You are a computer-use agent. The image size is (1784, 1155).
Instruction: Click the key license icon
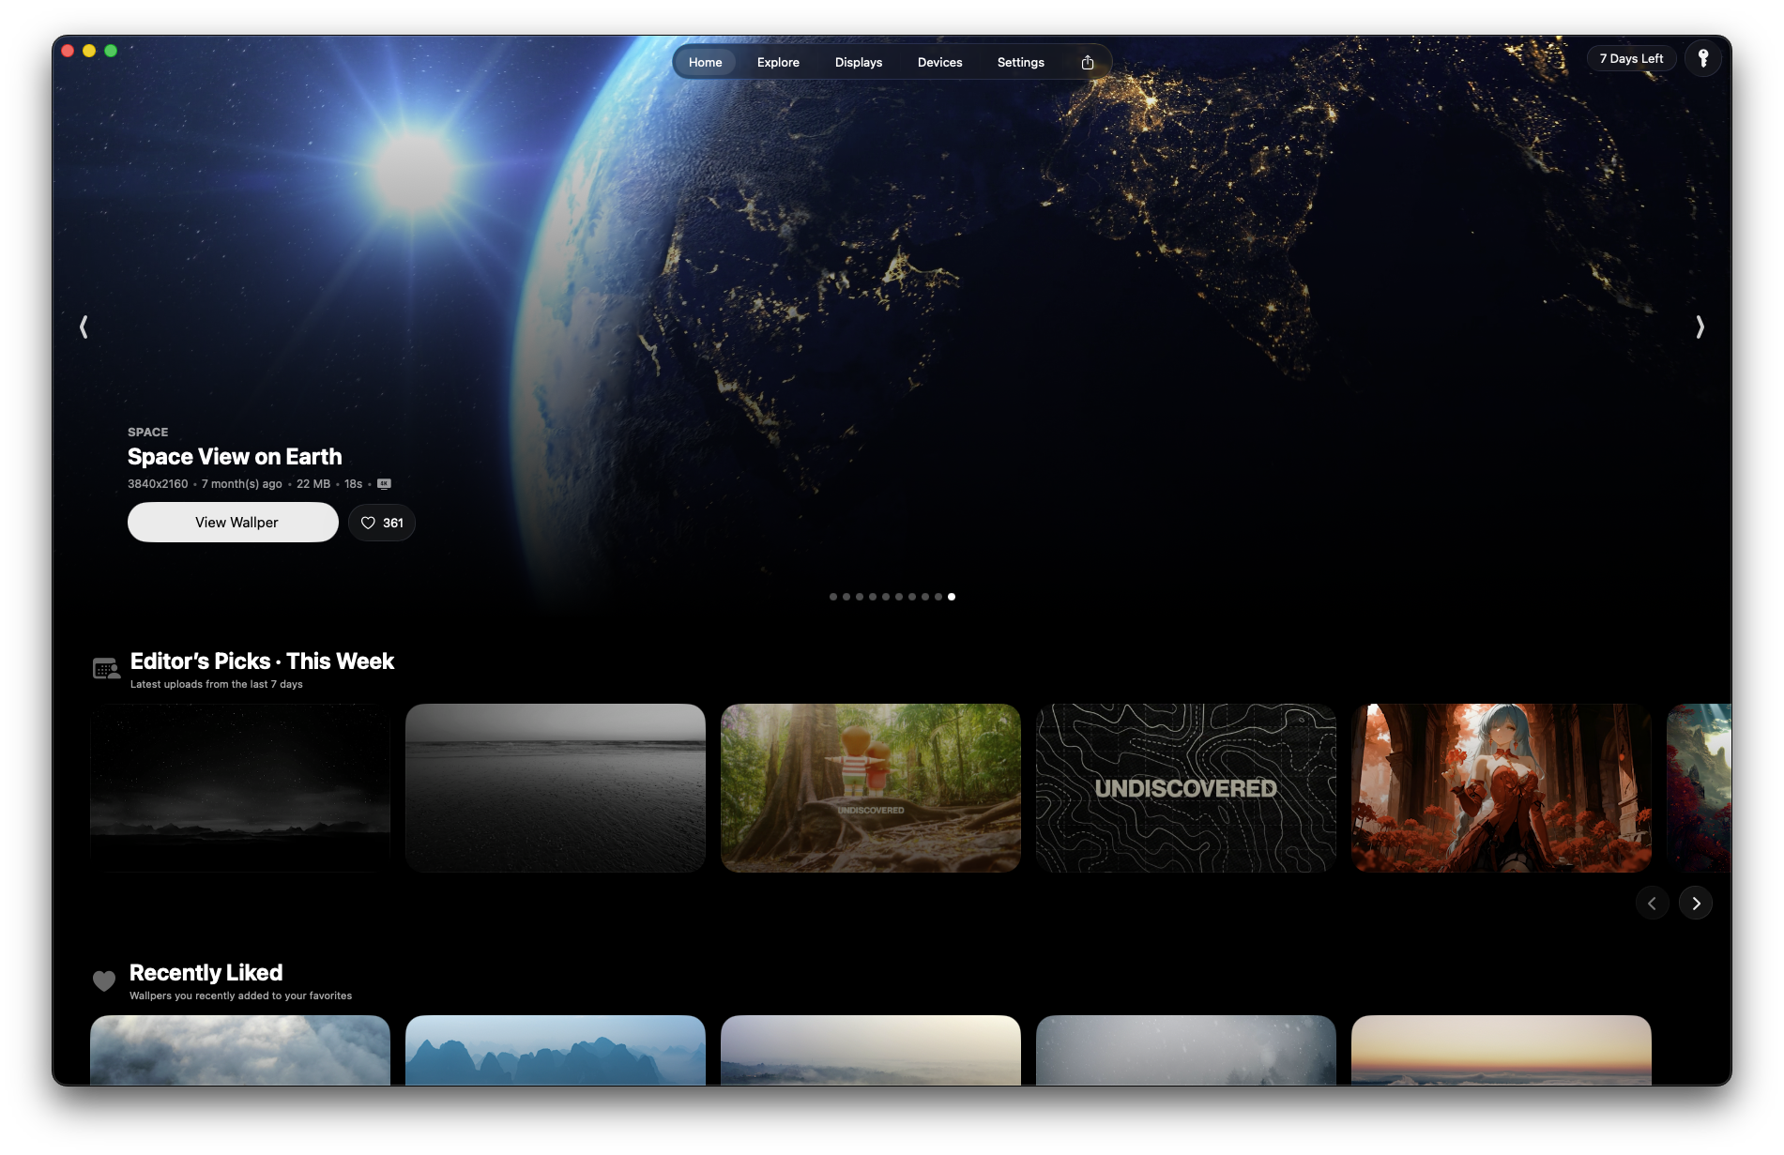(1702, 58)
